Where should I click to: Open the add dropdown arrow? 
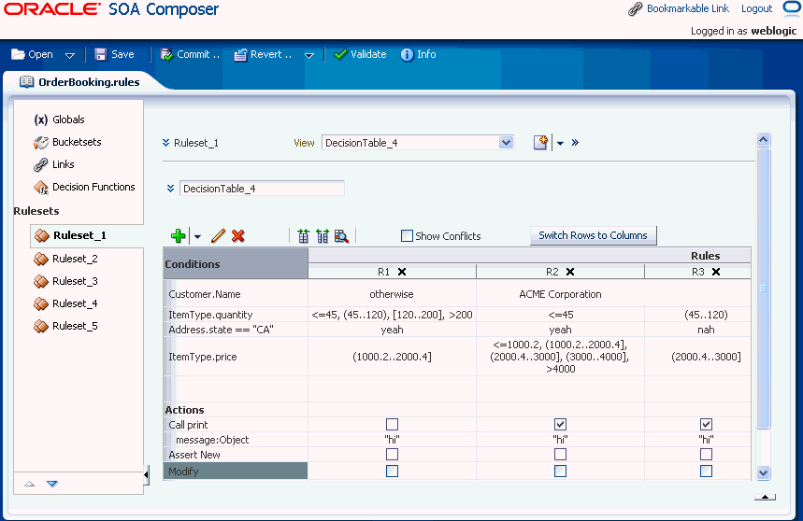197,237
